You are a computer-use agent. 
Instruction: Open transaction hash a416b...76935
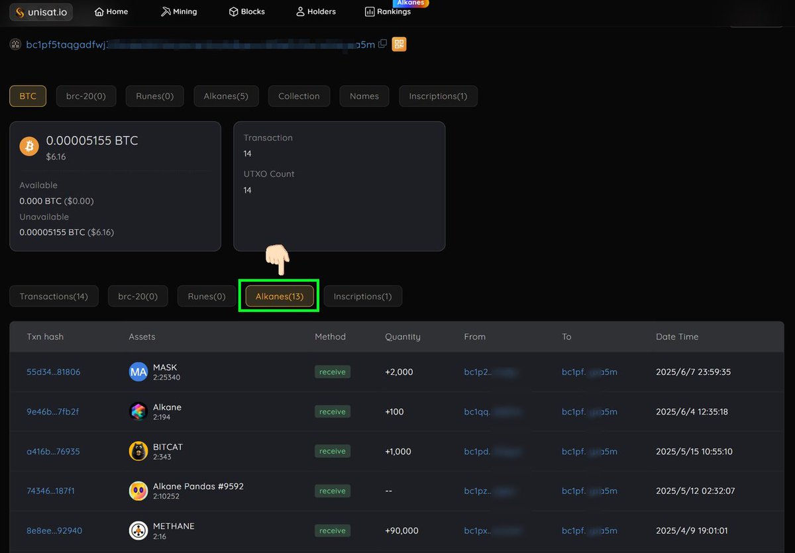click(53, 452)
